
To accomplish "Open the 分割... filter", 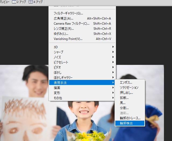I will click(x=130, y=108).
